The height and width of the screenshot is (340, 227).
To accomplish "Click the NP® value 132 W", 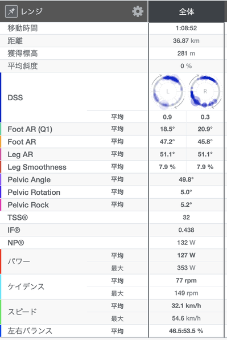I will point(186,243).
